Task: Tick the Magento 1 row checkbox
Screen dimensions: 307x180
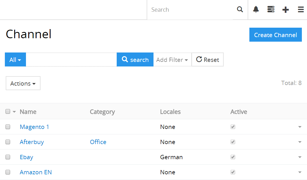Action: pyautogui.click(x=8, y=127)
